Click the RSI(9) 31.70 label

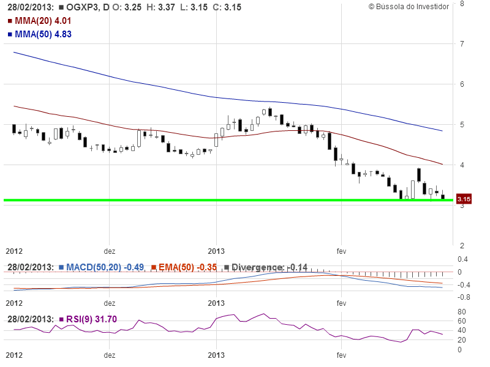(91, 319)
